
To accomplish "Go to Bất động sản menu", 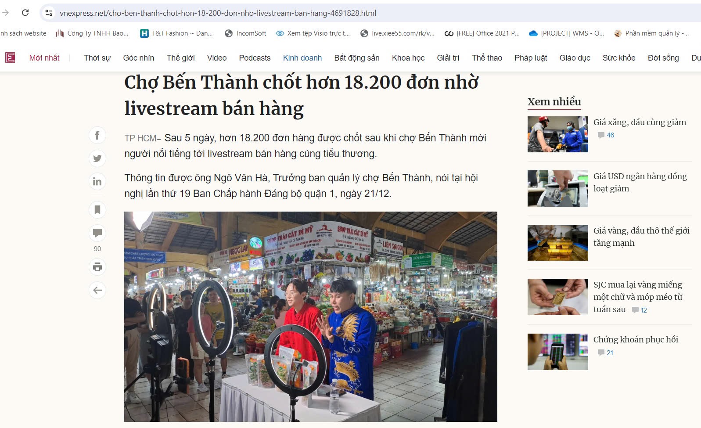I will [x=357, y=58].
